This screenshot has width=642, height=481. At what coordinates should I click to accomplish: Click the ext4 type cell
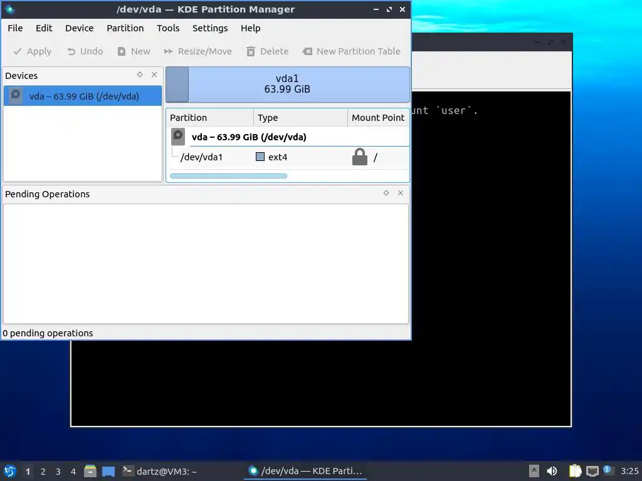click(x=300, y=157)
